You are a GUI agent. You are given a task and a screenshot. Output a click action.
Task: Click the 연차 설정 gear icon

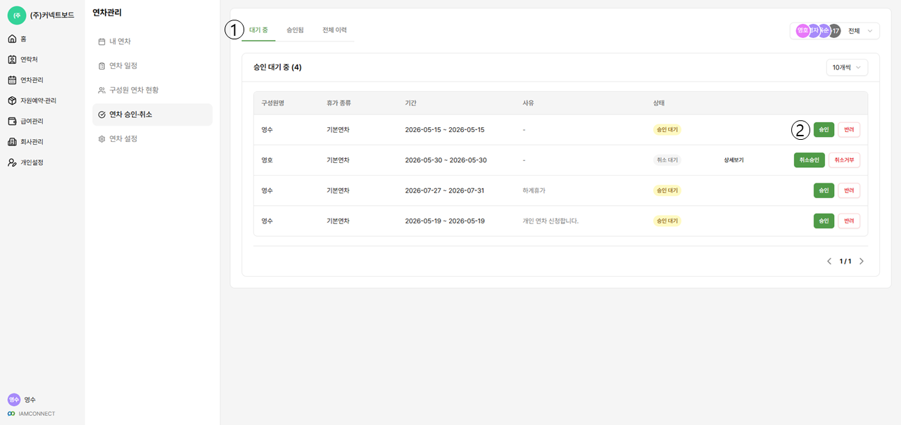[102, 139]
